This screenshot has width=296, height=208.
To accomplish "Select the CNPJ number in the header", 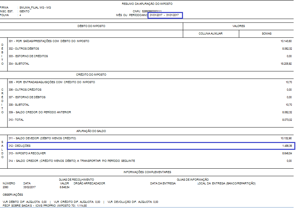I will [x=152, y=11].
